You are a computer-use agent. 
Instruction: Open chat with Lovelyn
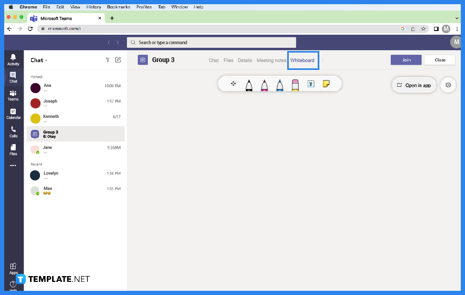coord(76,175)
